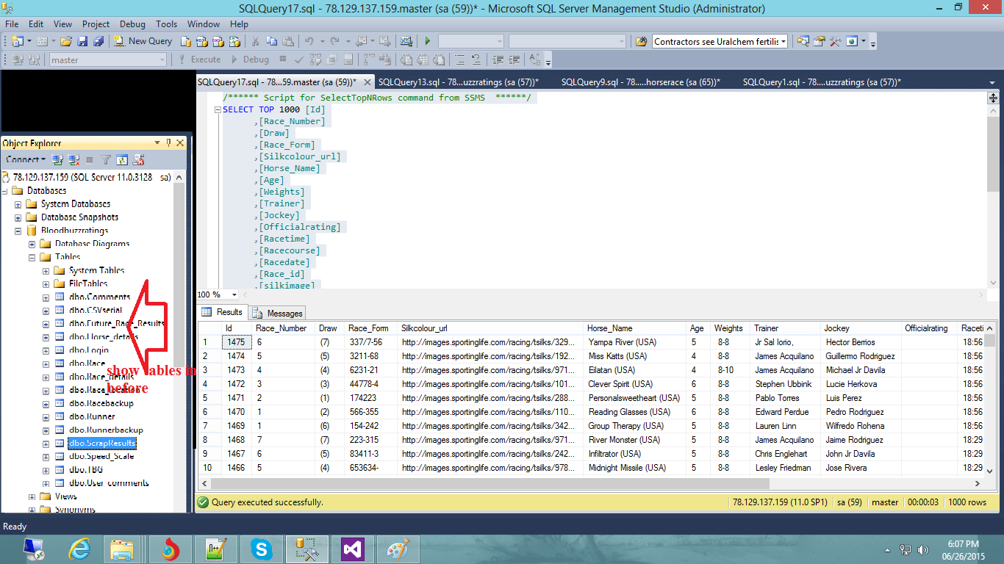Click the Decrease Indent icon
The height and width of the screenshot is (564, 1004).
499,59
